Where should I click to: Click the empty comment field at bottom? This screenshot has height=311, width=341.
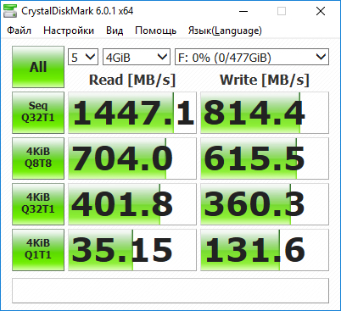click(x=170, y=291)
